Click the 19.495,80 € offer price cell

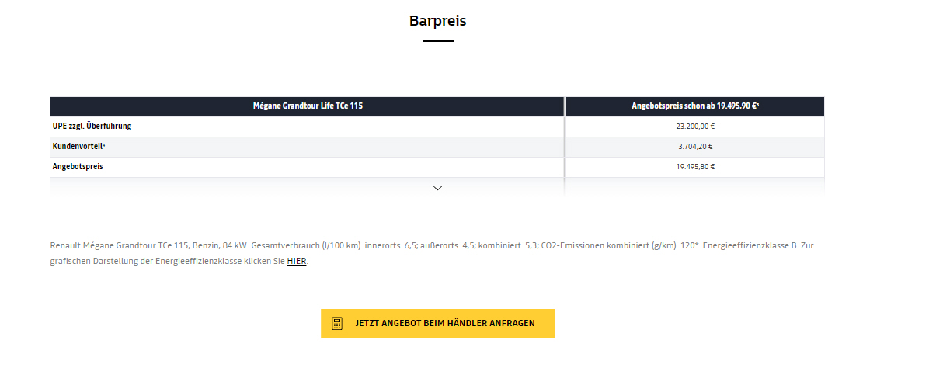[x=695, y=167]
